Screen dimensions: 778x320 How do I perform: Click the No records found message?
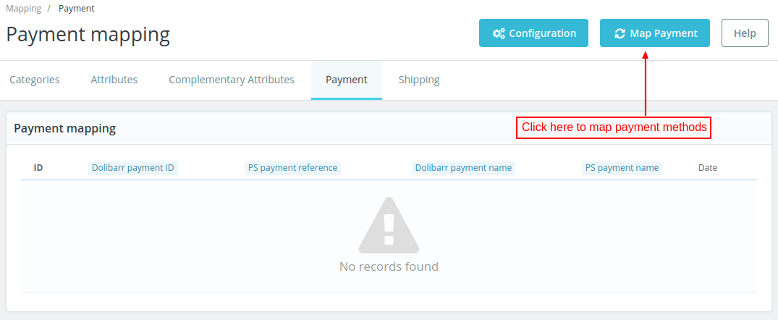pos(389,266)
